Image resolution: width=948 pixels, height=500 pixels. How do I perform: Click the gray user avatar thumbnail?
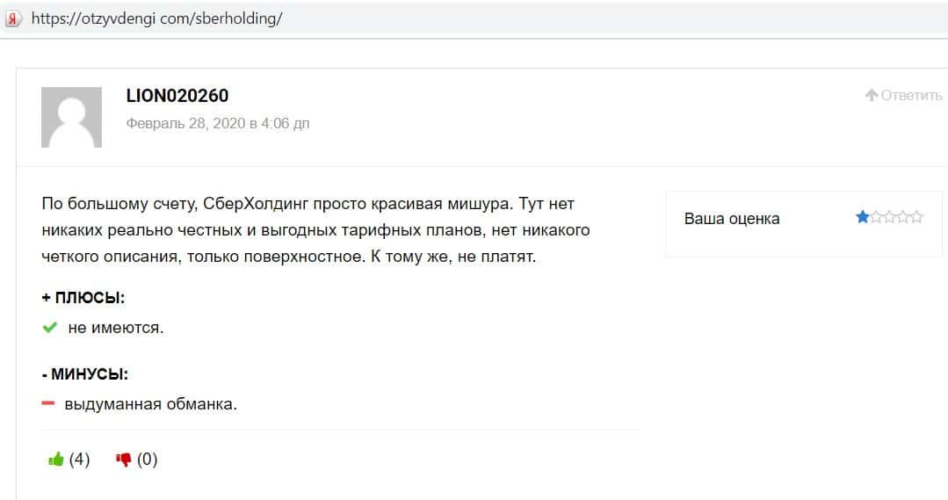(71, 117)
